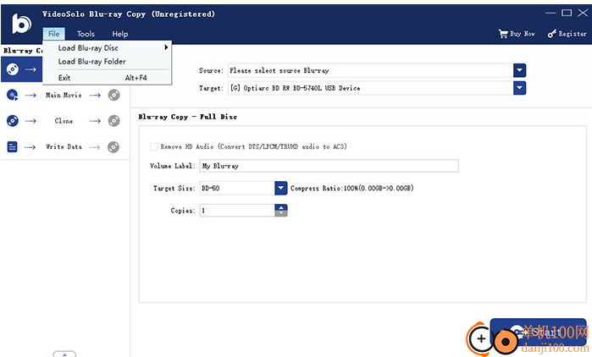Decrease the Copies count
This screenshot has width=592, height=357.
281,213
